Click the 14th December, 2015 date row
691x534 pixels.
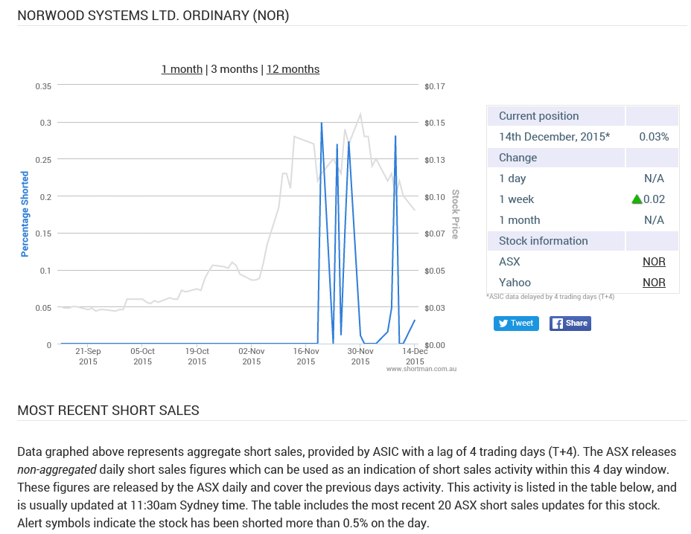[554, 137]
